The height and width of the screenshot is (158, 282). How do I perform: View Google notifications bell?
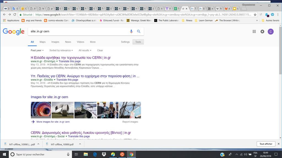[262, 32]
